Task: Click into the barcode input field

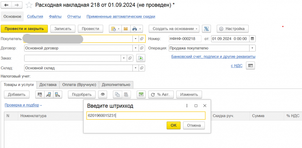Action: 146,116
